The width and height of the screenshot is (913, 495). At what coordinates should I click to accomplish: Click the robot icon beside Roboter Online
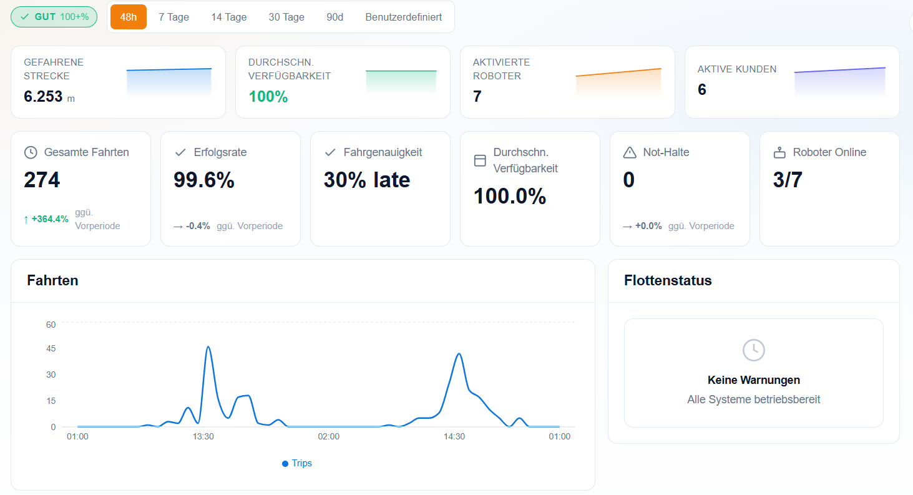coord(779,152)
